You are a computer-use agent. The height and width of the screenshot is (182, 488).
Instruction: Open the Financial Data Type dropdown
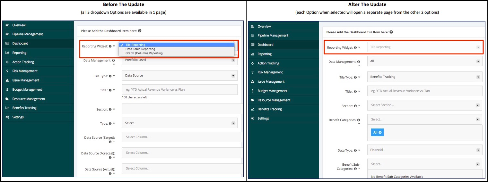coord(425,150)
